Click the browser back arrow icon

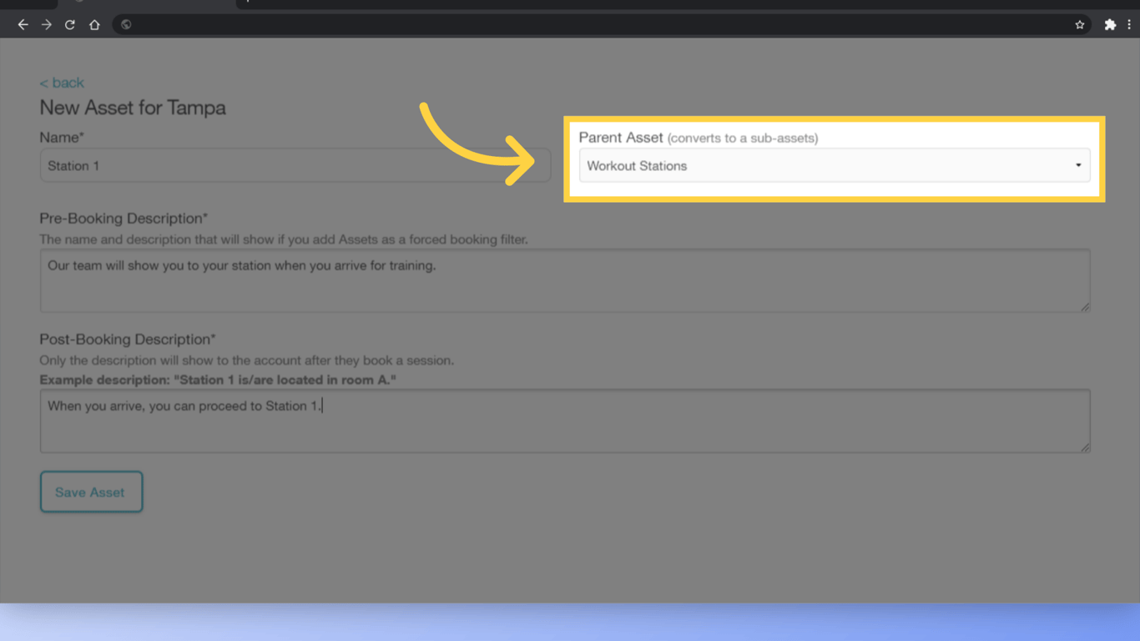[x=23, y=24]
